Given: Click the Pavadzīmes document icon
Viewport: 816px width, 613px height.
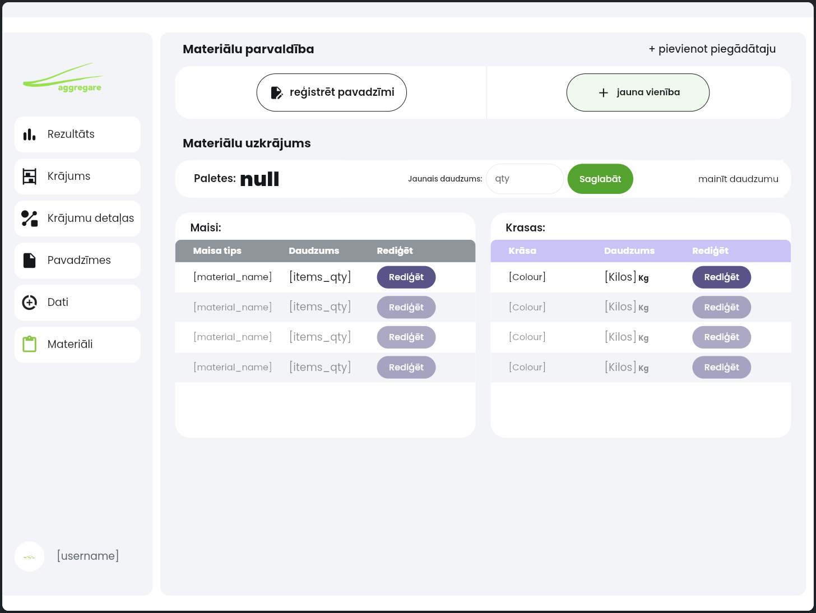Looking at the screenshot, I should tap(29, 261).
